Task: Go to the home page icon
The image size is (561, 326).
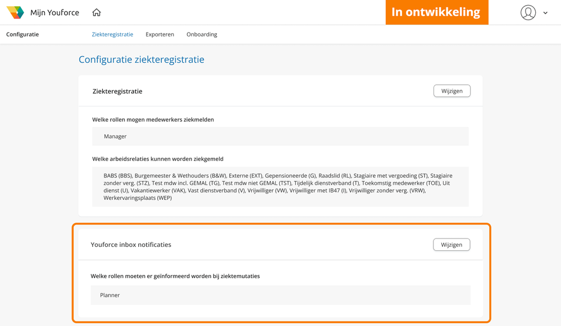Action: [x=97, y=12]
